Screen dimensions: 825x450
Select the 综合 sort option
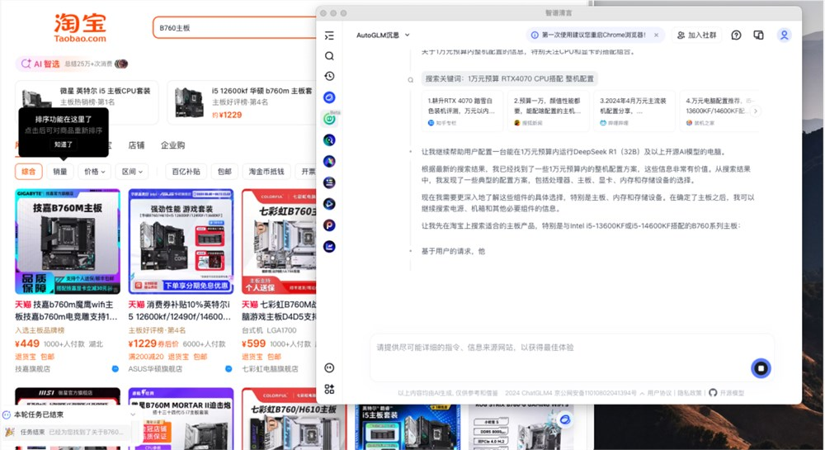tap(28, 172)
